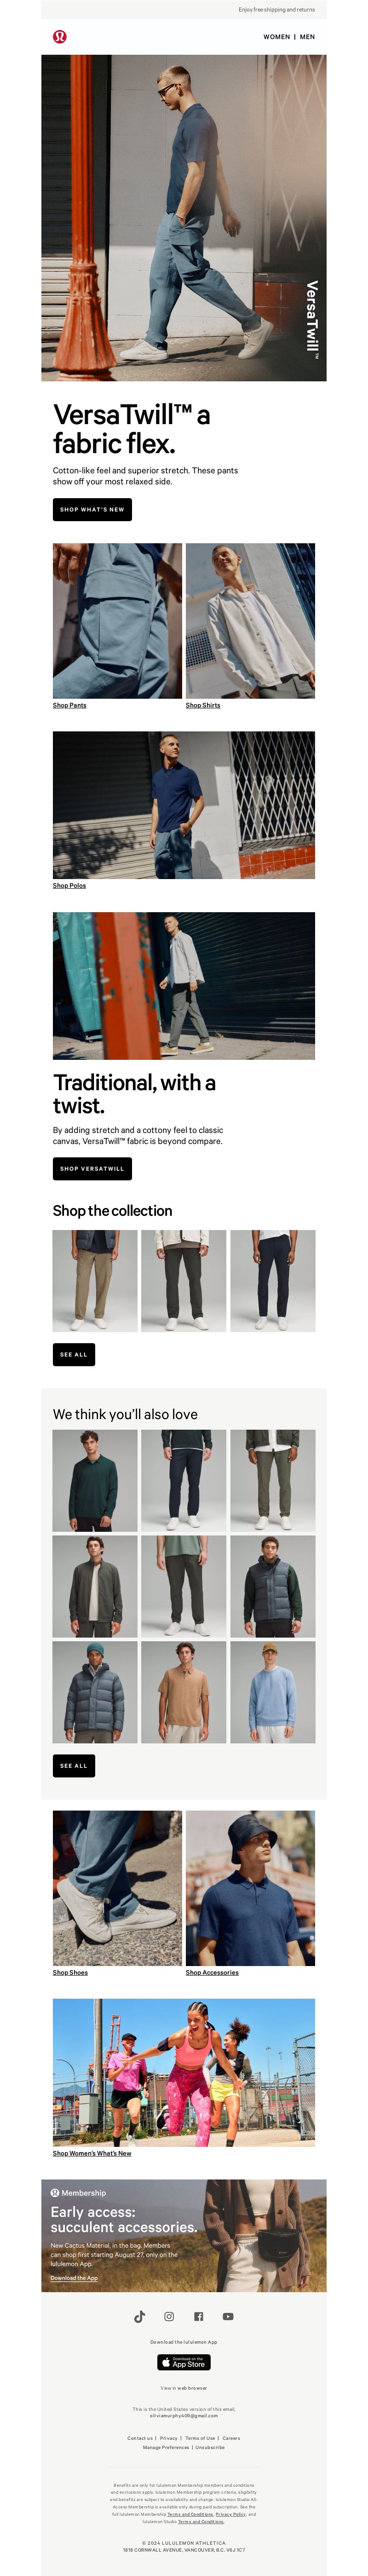Open the Facebook social icon

198,2316
